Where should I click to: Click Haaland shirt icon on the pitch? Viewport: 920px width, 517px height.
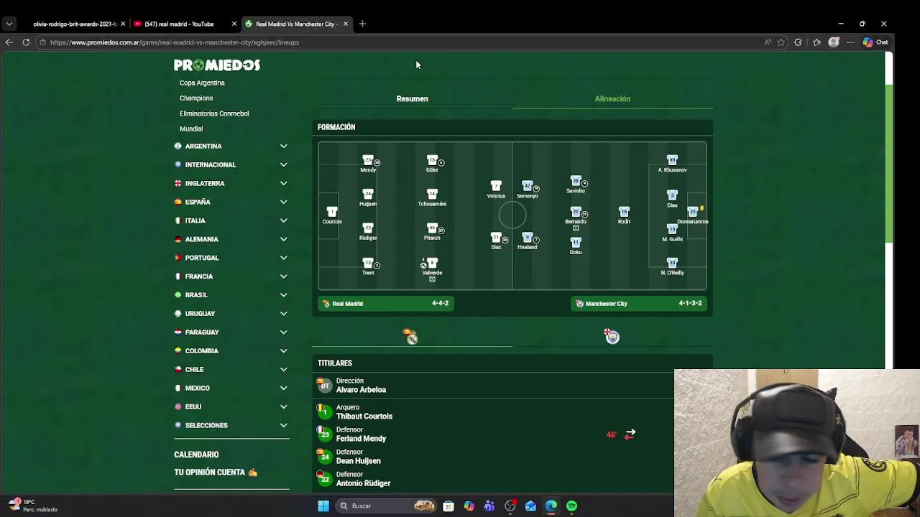click(x=527, y=238)
